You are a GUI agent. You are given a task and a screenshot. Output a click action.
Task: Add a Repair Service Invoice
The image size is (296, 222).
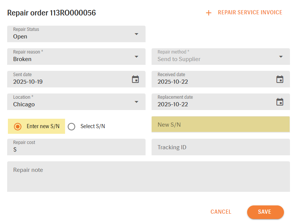pos(250,12)
